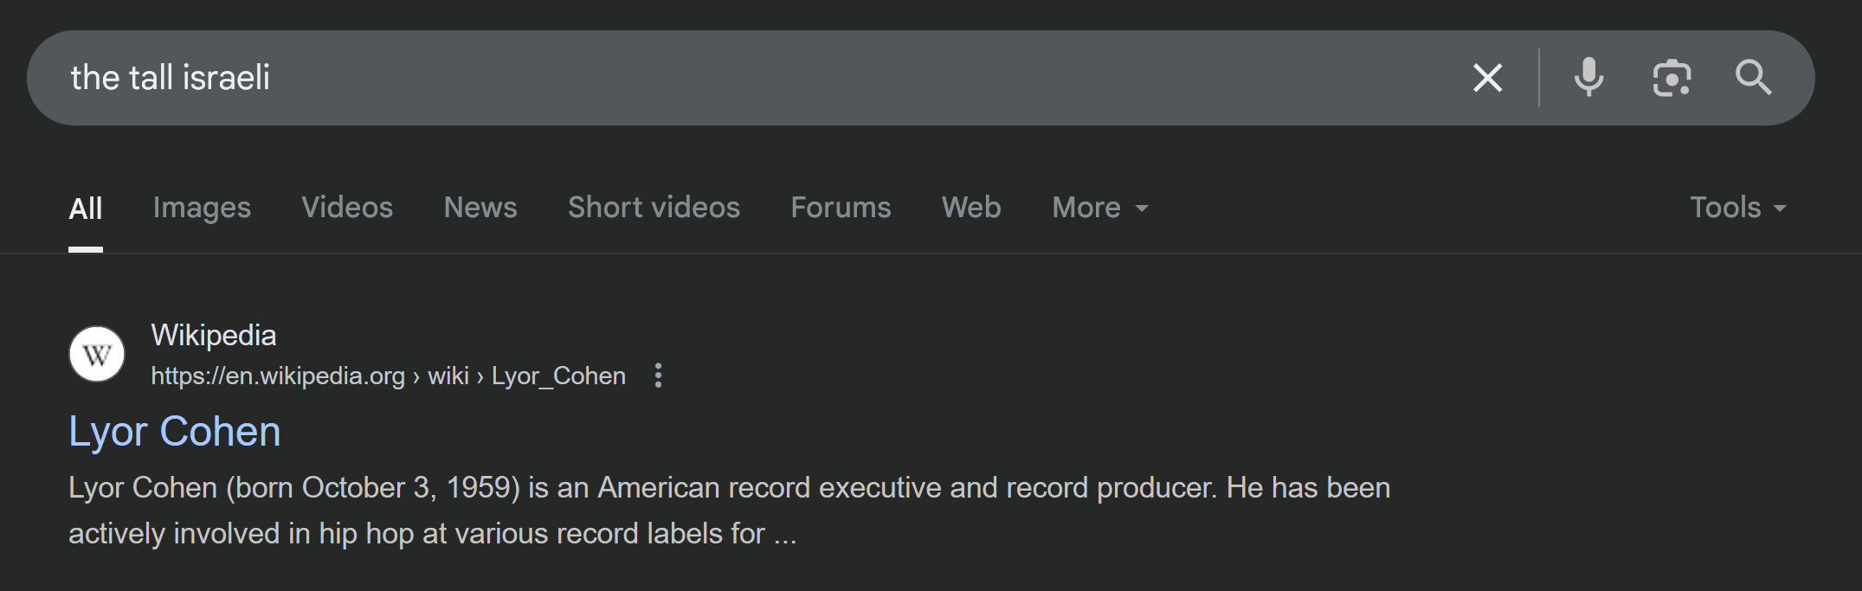Click the en.wikipedia.org breadcrumb URL

point(388,376)
